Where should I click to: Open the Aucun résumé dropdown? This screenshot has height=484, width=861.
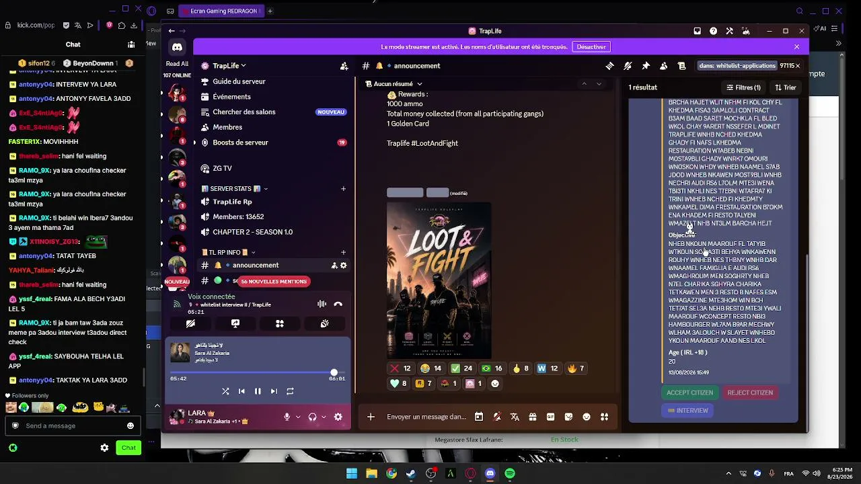[x=394, y=84]
